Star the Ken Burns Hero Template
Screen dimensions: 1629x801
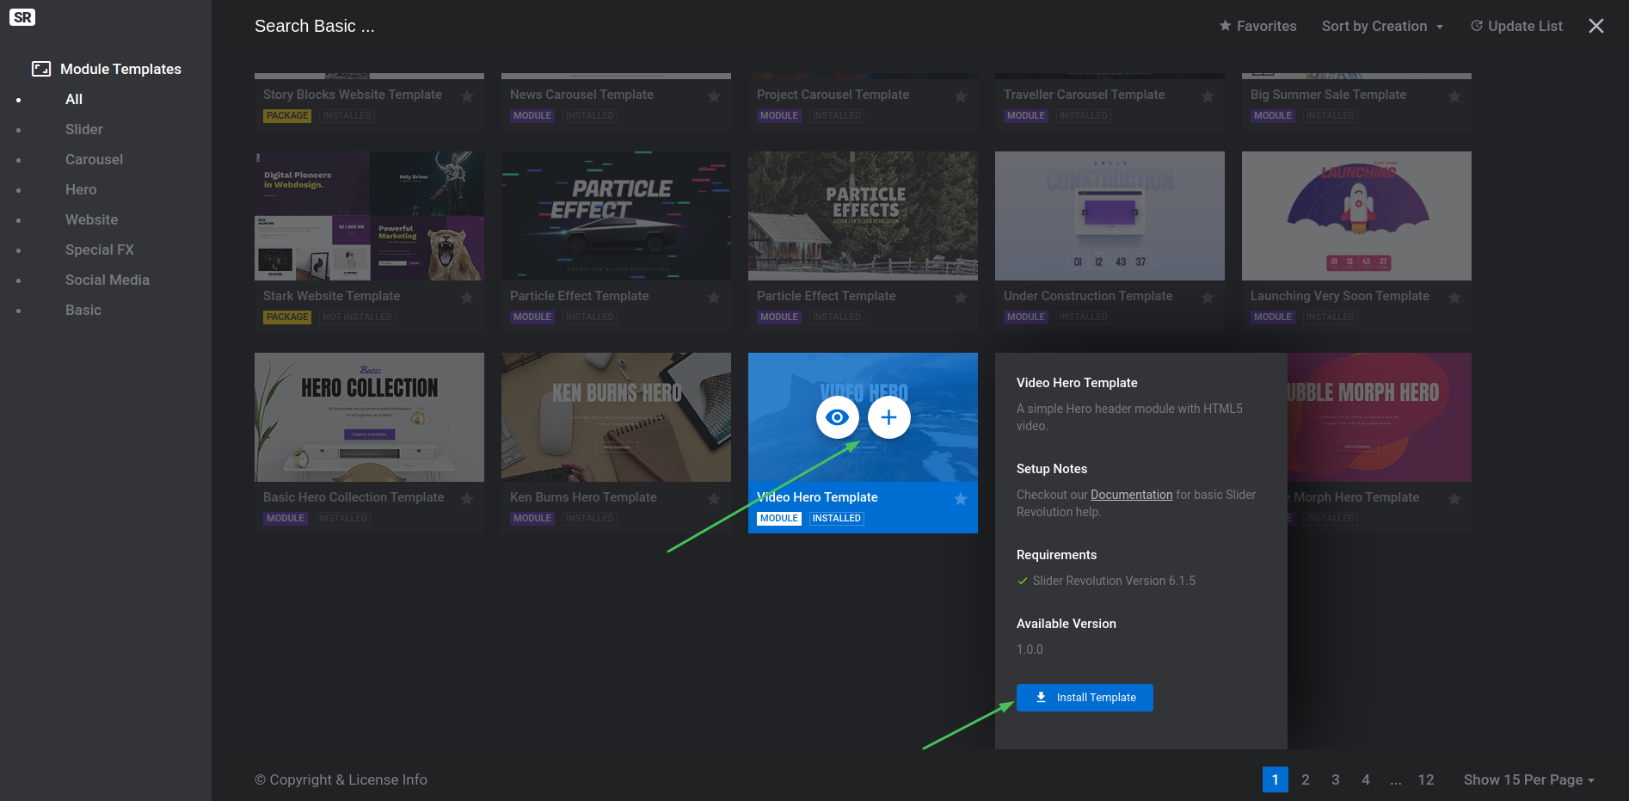pyautogui.click(x=713, y=499)
